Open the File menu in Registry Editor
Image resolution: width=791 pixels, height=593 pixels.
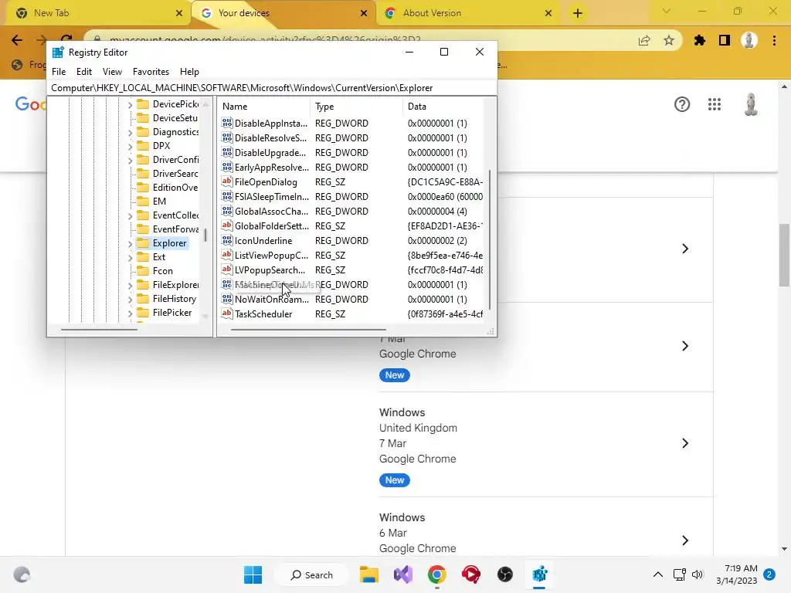pos(59,72)
